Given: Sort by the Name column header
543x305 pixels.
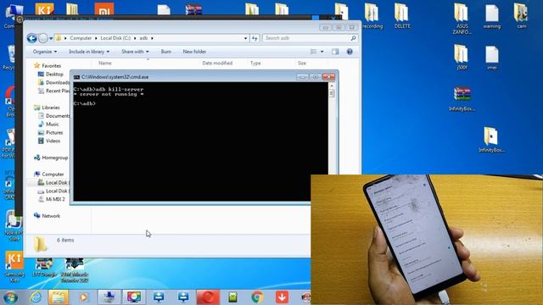Looking at the screenshot, I should [x=105, y=63].
